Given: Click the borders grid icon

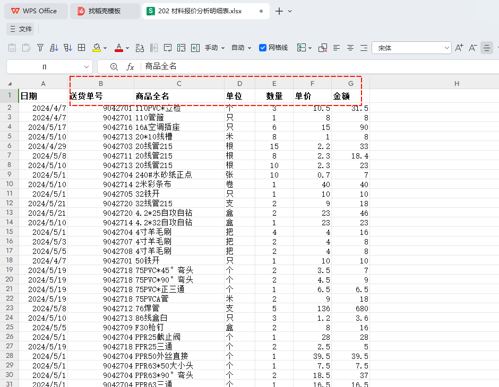Looking at the screenshot, I should (x=81, y=48).
